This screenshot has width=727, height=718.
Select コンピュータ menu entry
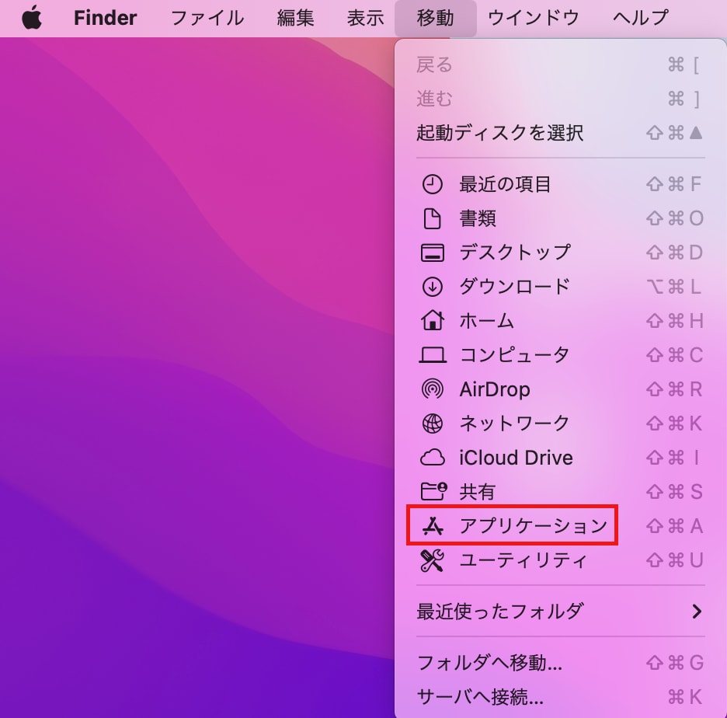560,355
